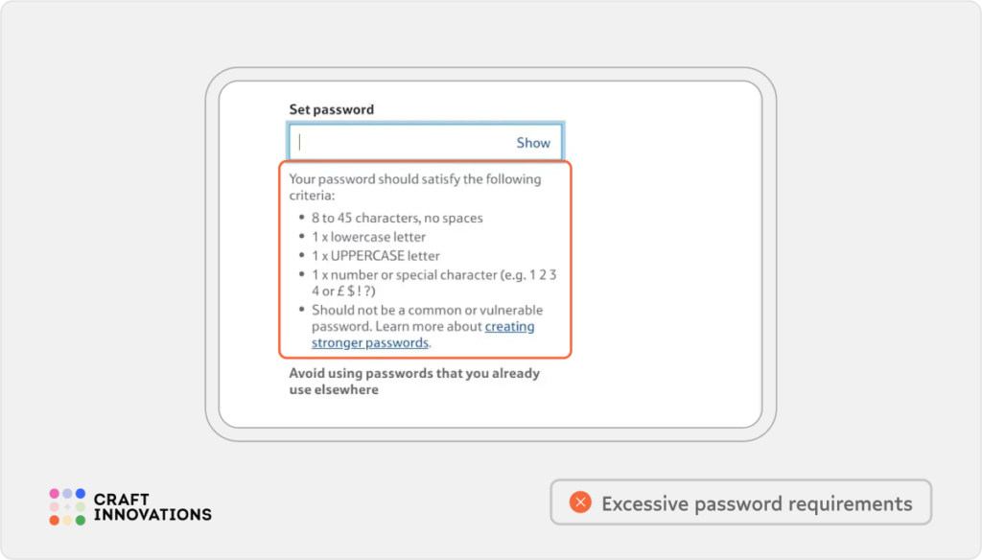This screenshot has width=982, height=560.
Task: Click the pale yellow dot swatch
Action: pos(67,521)
